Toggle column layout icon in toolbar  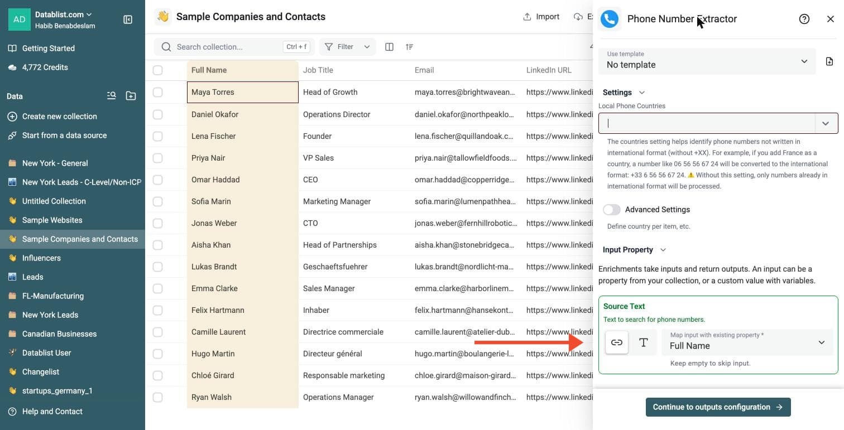[x=390, y=47]
